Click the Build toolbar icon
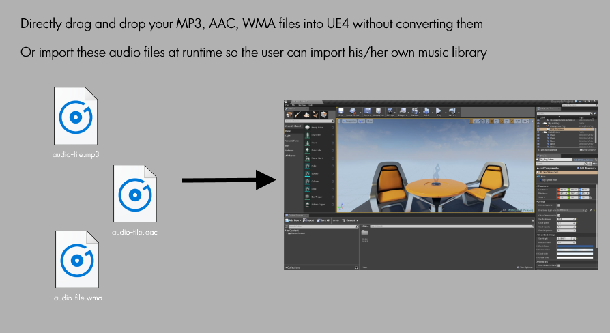The width and height of the screenshot is (610, 333). 426,112
